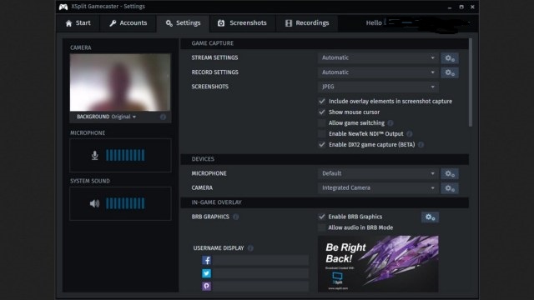This screenshot has height=300, width=534.
Task: Click the XSplit Gamecaster controller logo
Action: tap(63, 7)
